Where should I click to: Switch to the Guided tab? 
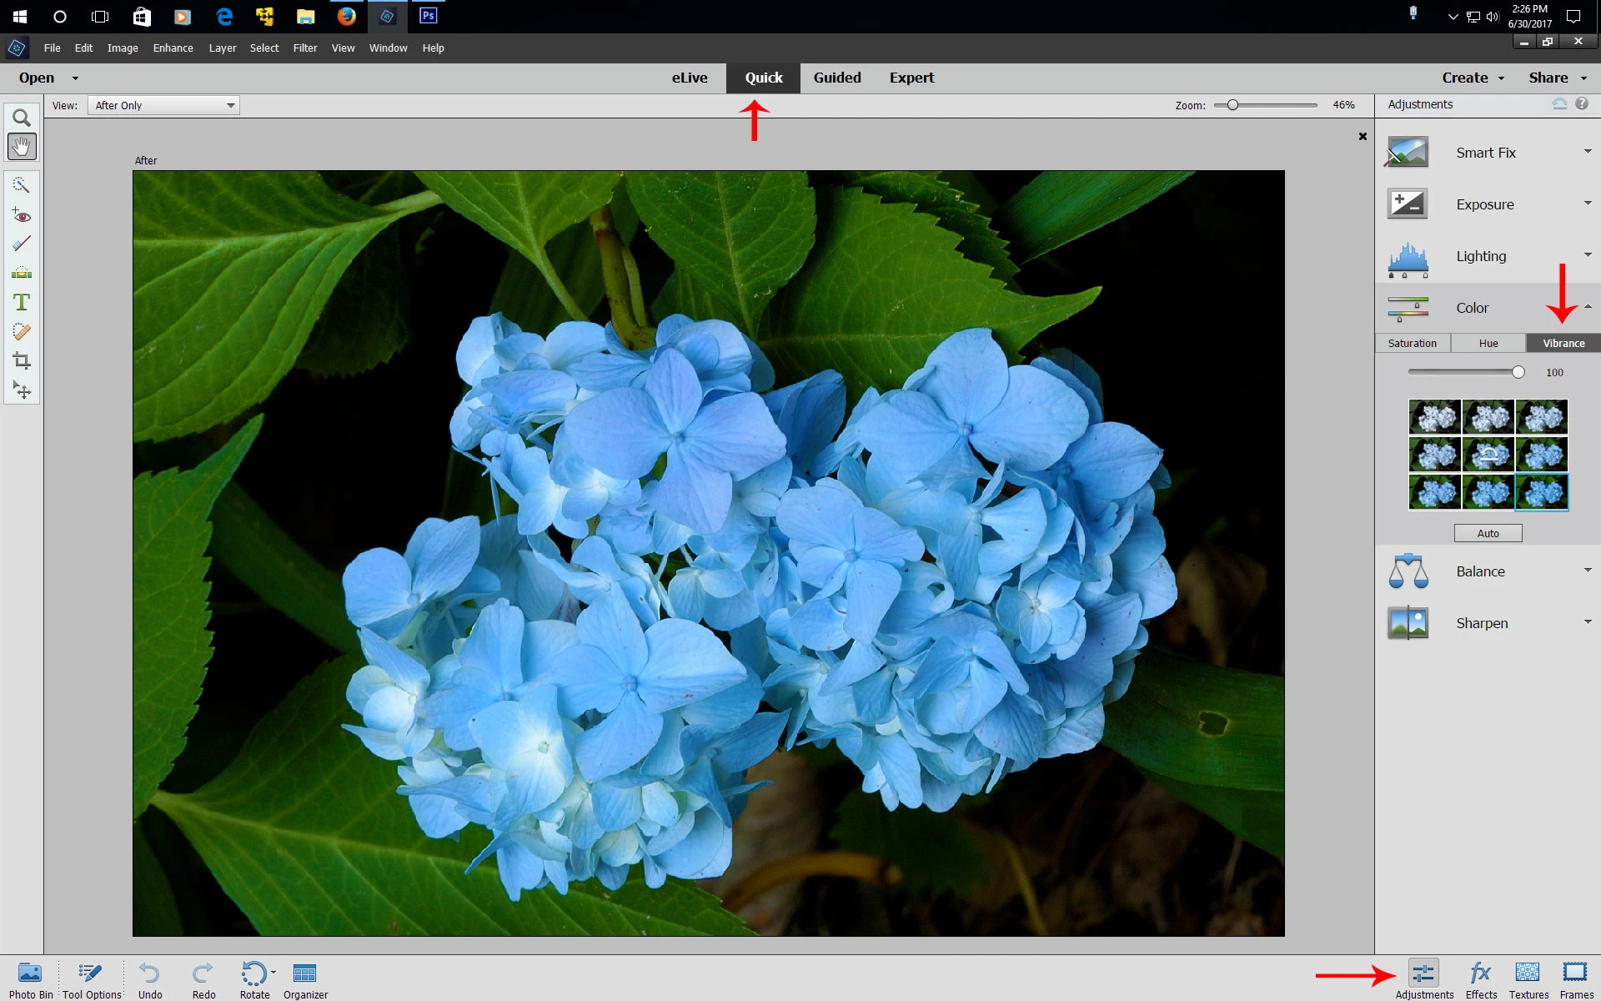click(x=836, y=78)
